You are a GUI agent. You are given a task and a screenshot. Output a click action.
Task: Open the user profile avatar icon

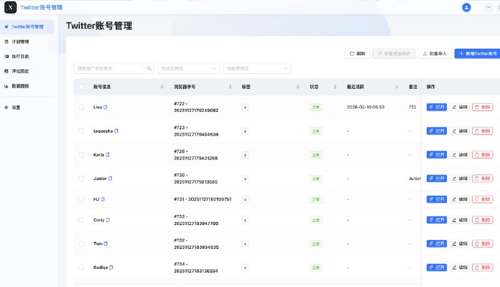pos(466,8)
